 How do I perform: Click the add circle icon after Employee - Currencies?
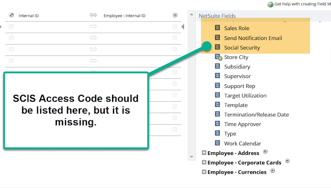272,170
